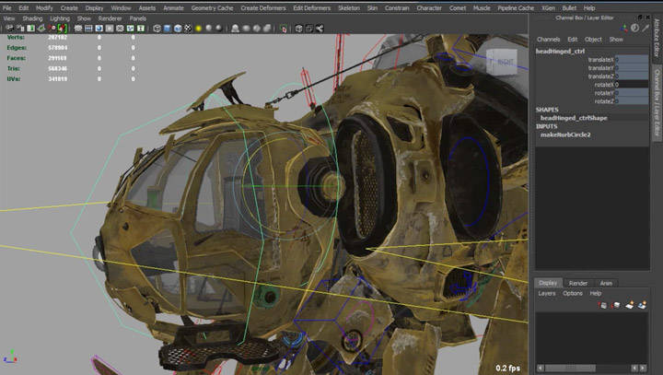Toggle the Film Gate icon

point(88,29)
